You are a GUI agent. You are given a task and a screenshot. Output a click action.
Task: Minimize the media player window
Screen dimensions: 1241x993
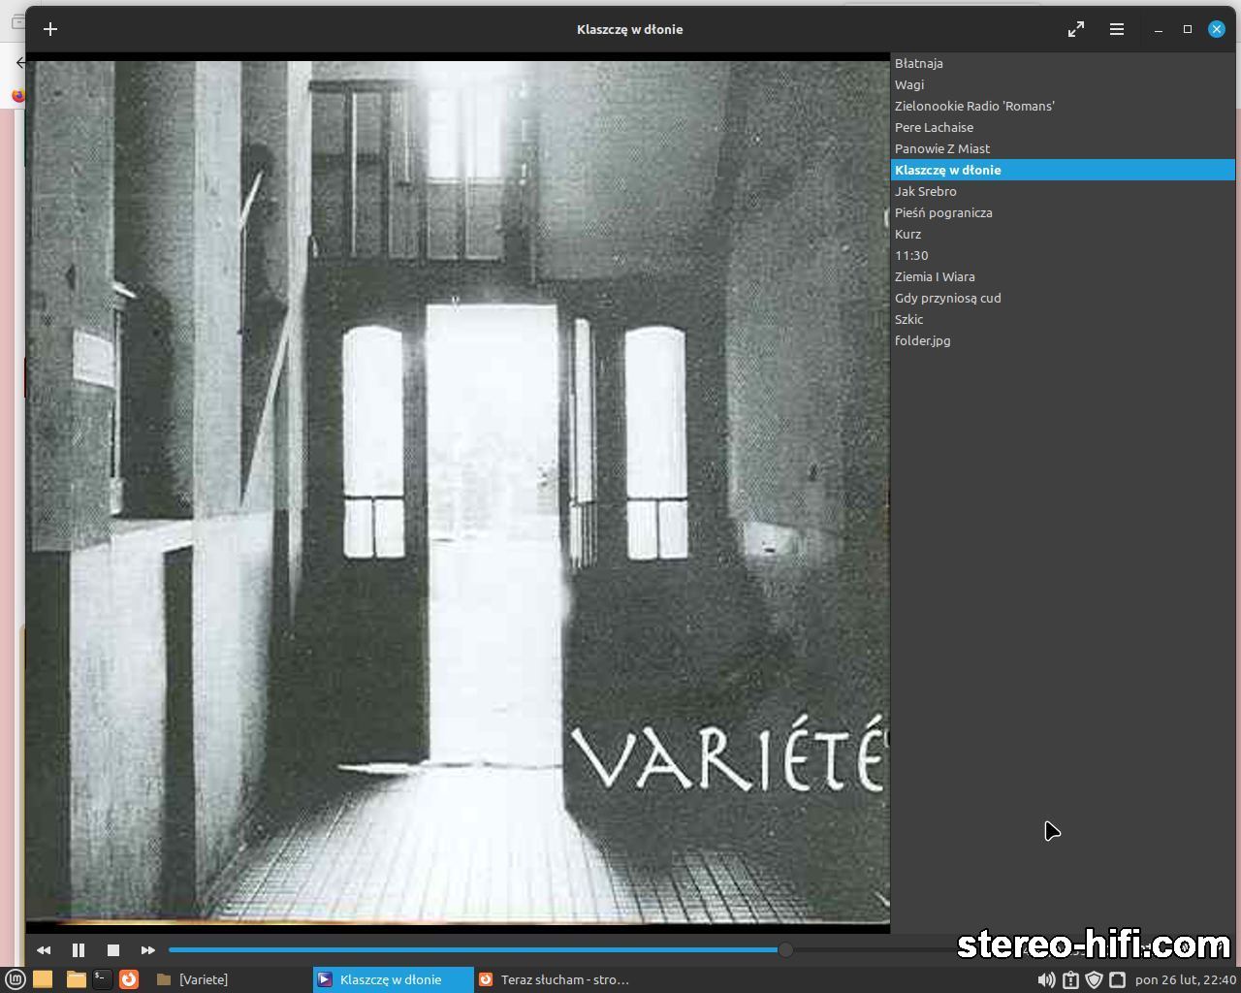(1159, 30)
